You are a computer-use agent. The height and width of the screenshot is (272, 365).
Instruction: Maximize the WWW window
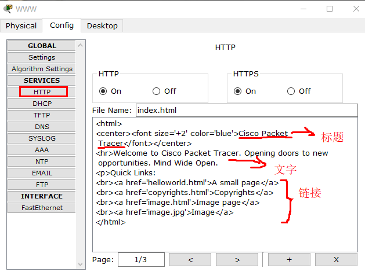pyautogui.click(x=330, y=9)
